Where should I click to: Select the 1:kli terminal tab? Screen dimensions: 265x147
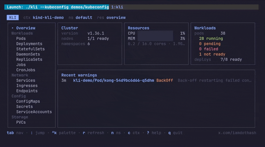click(117, 7)
